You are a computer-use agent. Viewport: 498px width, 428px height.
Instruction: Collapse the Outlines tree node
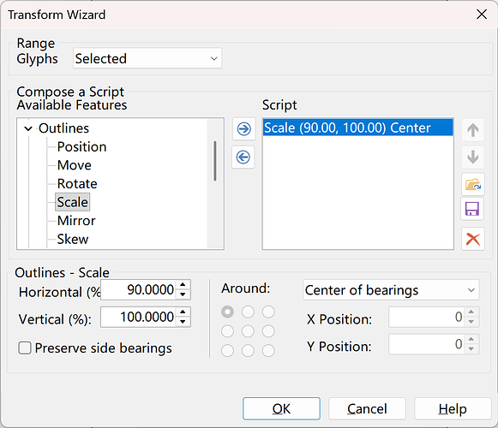point(28,128)
